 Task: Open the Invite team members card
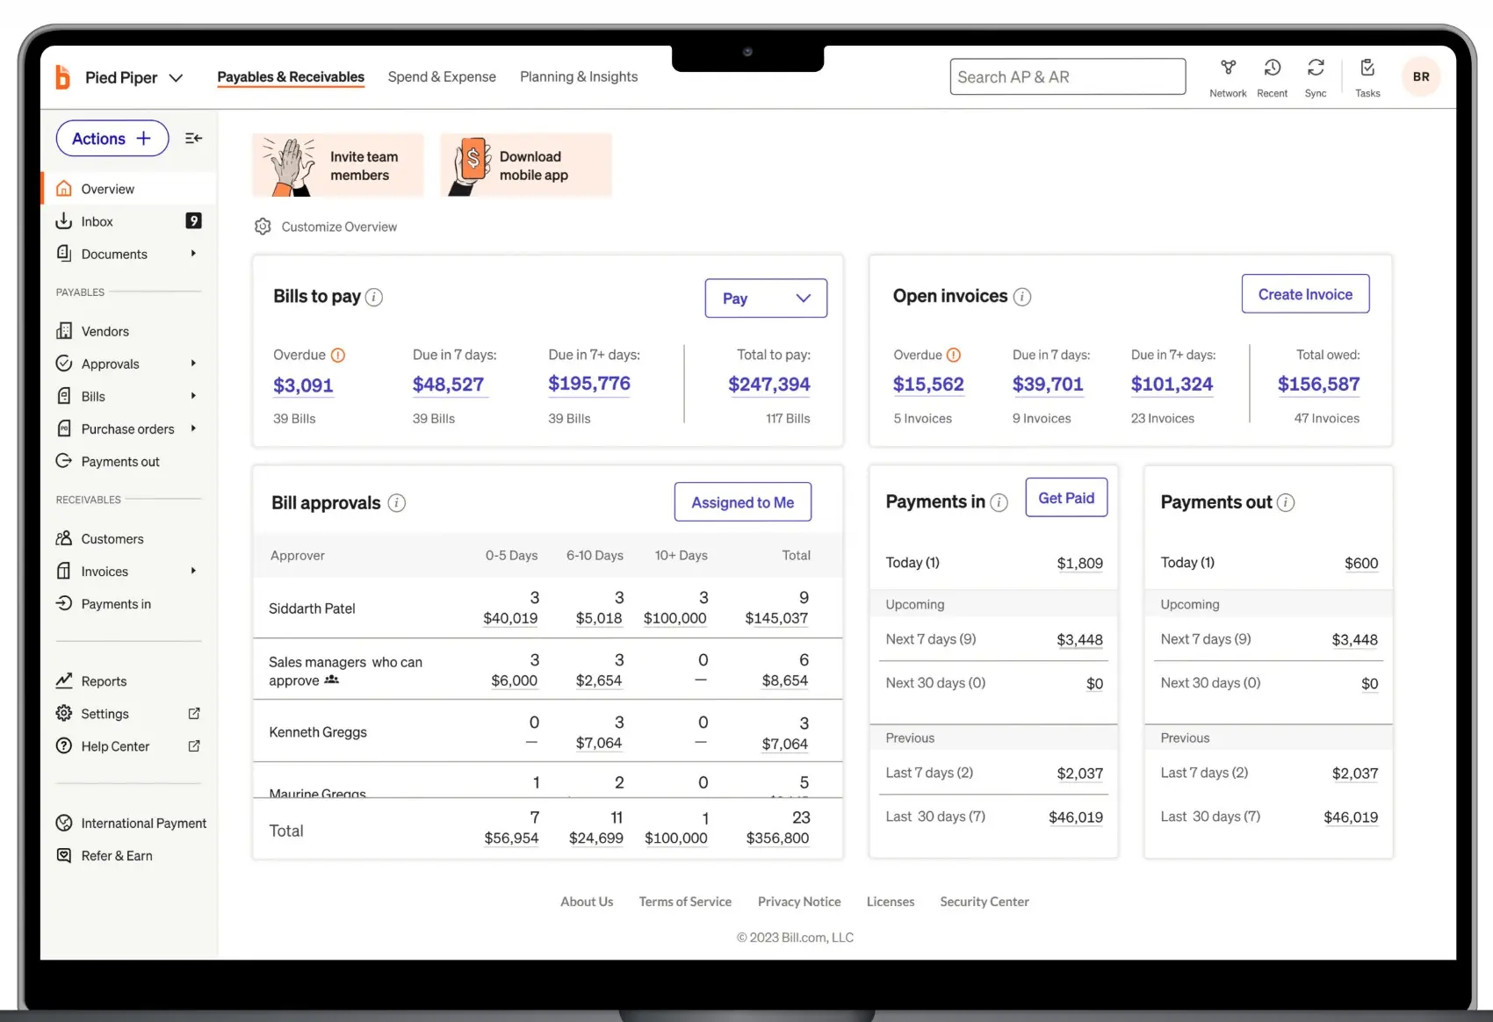[338, 165]
